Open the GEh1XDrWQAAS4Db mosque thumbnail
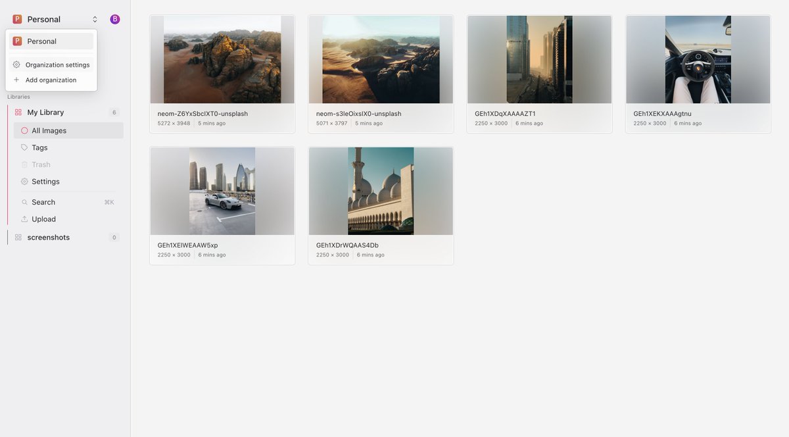 click(x=381, y=191)
